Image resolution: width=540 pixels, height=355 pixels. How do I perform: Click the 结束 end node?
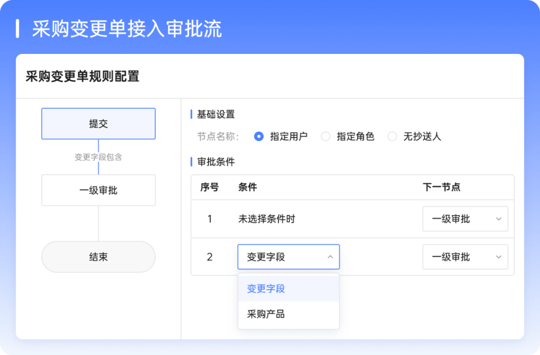tap(98, 257)
